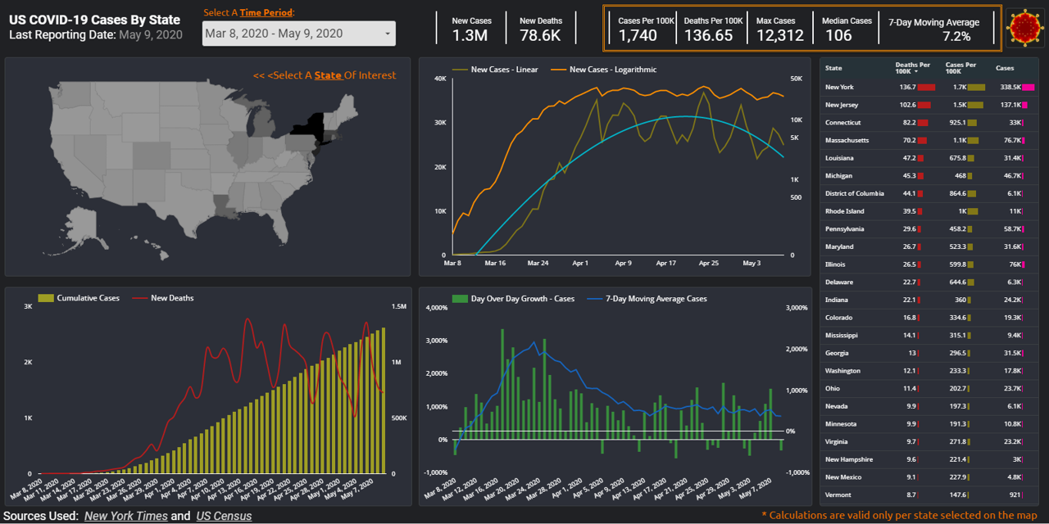This screenshot has height=524, width=1049.
Task: Toggle New Cases - Logarithmic legend series
Action: pos(603,70)
